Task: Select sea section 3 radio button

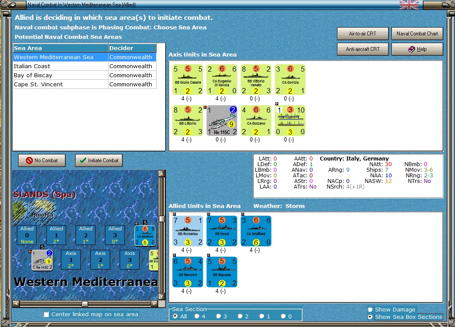Action: pyautogui.click(x=219, y=316)
